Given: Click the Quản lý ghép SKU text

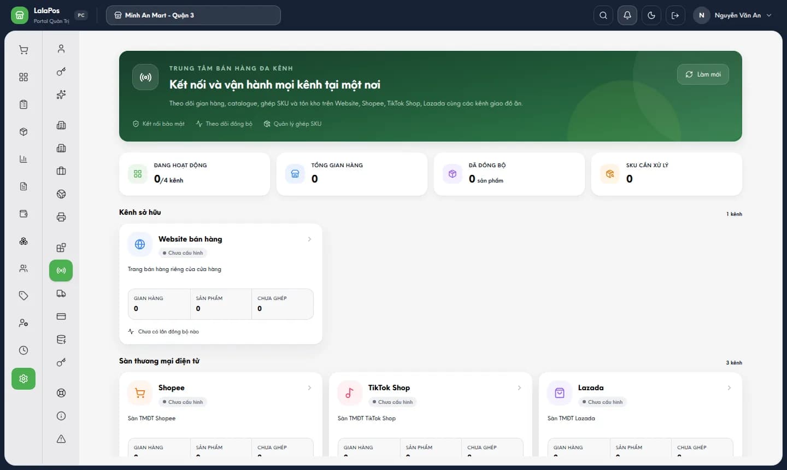Looking at the screenshot, I should tap(297, 124).
